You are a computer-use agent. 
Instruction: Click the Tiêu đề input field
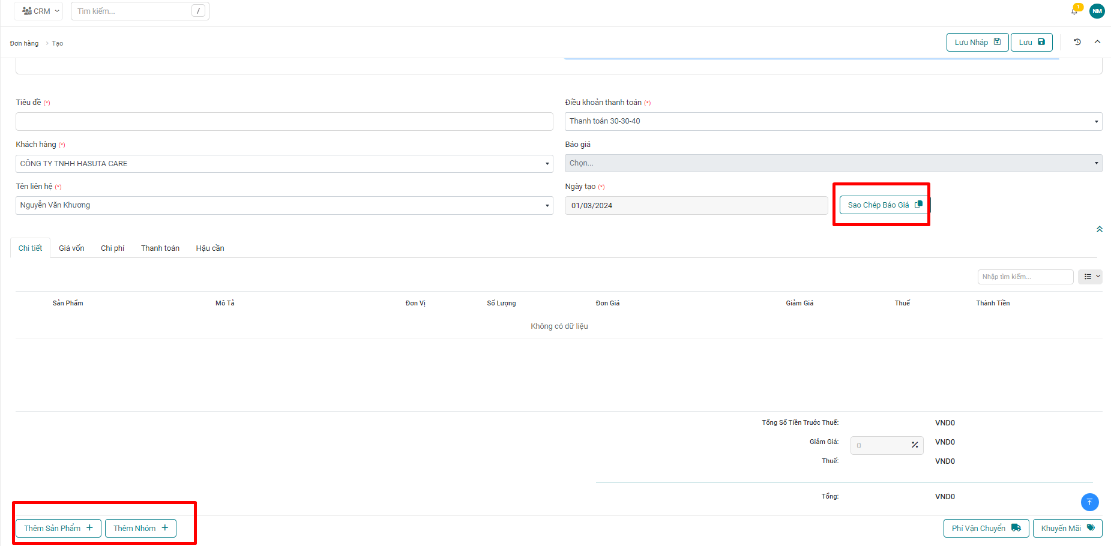click(x=284, y=122)
